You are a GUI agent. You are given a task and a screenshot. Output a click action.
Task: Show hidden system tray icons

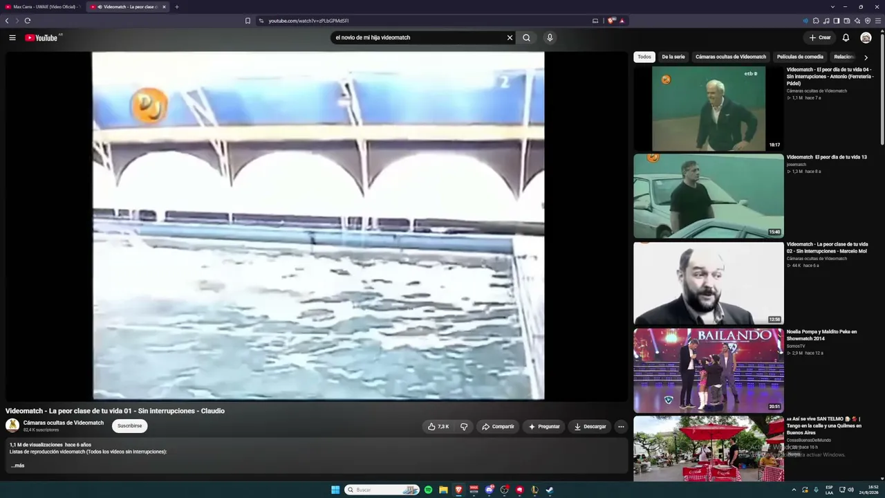coord(794,490)
